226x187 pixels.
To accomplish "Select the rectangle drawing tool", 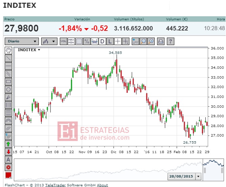I will click(8, 82).
